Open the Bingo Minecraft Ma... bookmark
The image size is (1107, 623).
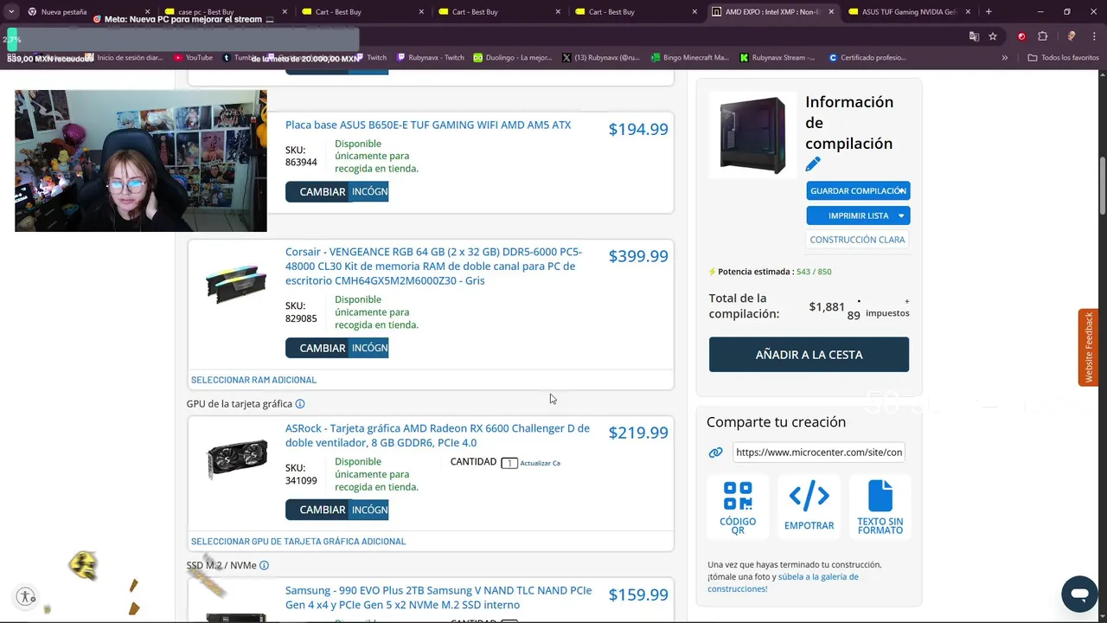point(689,58)
